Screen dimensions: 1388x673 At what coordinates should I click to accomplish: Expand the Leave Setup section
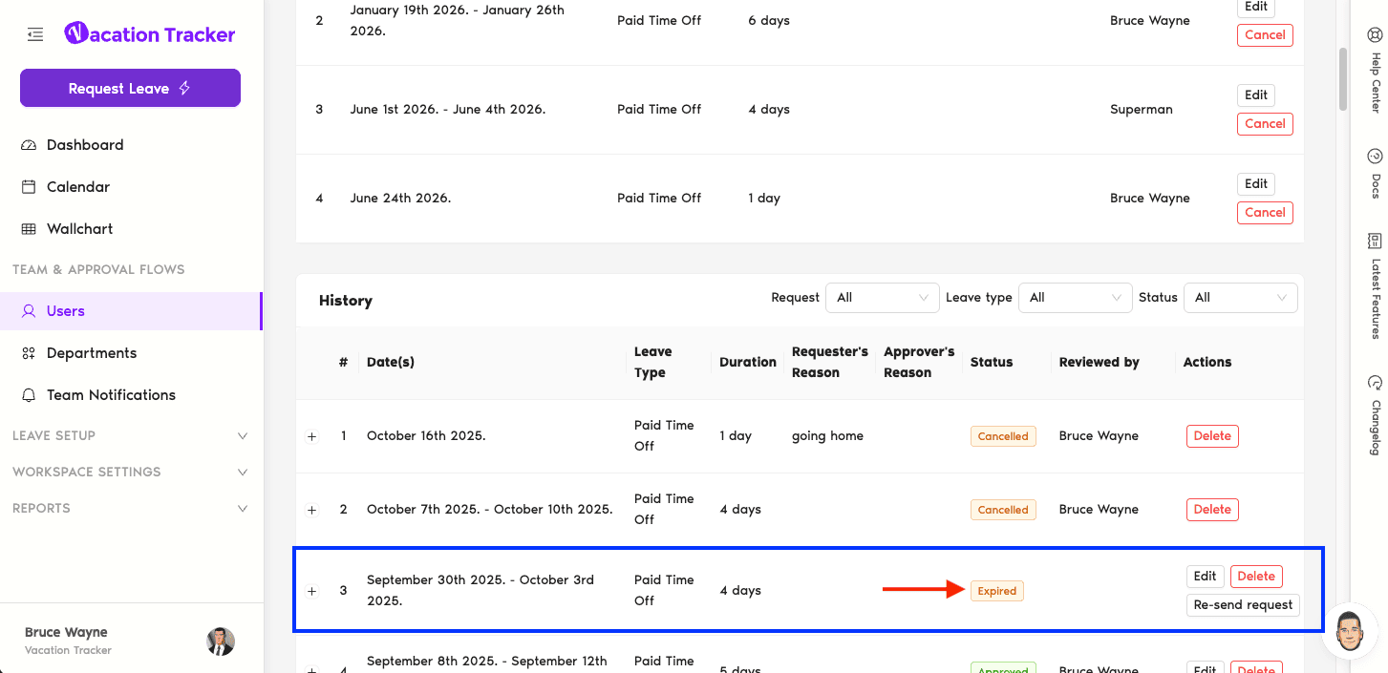pos(130,435)
